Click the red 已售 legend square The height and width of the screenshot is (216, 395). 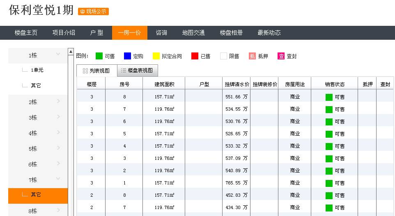[x=195, y=56]
